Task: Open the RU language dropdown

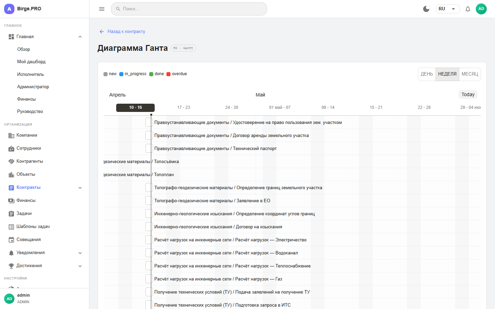Action: click(x=448, y=9)
